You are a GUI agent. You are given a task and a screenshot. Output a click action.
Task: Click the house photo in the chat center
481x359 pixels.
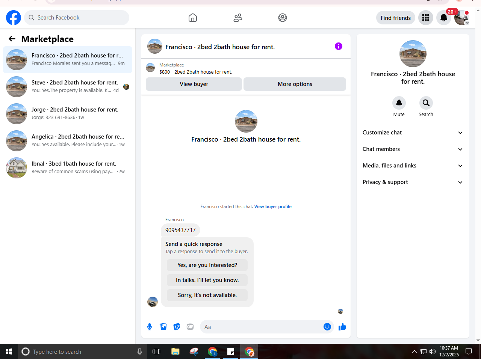click(246, 121)
